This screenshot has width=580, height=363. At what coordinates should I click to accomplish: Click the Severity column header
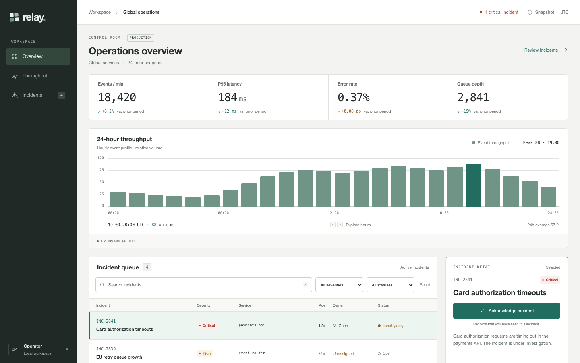point(204,305)
